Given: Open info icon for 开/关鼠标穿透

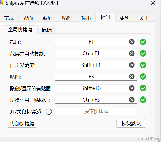Looking at the screenshot, I should (x=49, y=112).
